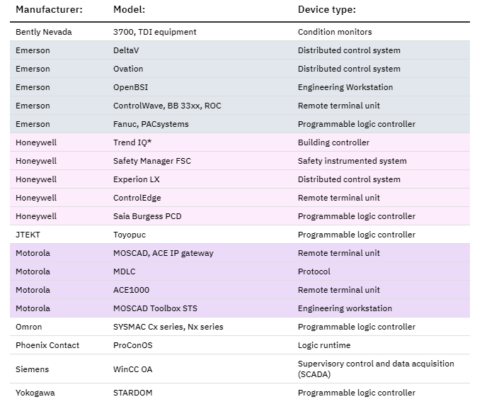
Task: Click the Fanuc, PACsystems model cell
Action: (x=151, y=124)
